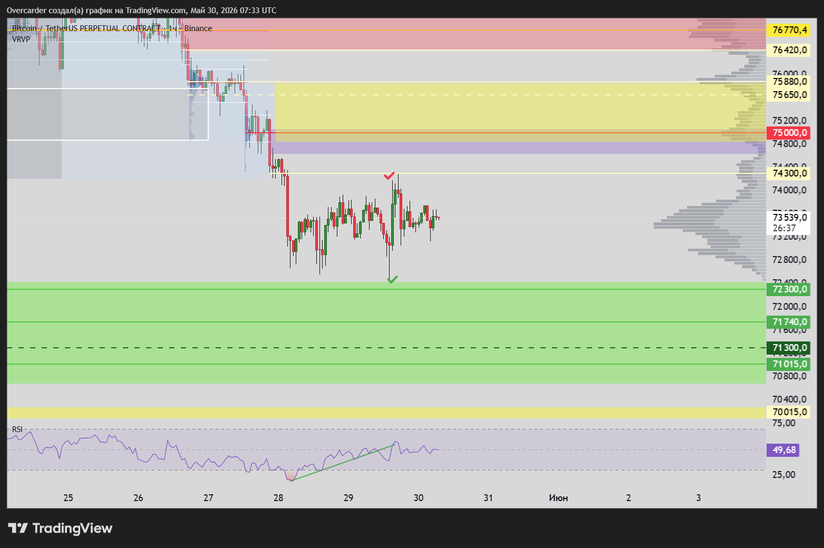The width and height of the screenshot is (824, 548).
Task: Click the 74300,0 price label
Action: tap(789, 173)
